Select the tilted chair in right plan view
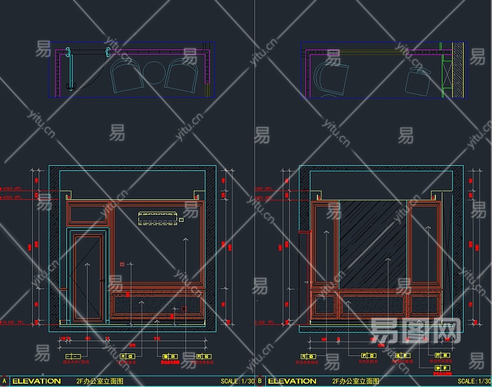The image size is (492, 387). [417, 83]
